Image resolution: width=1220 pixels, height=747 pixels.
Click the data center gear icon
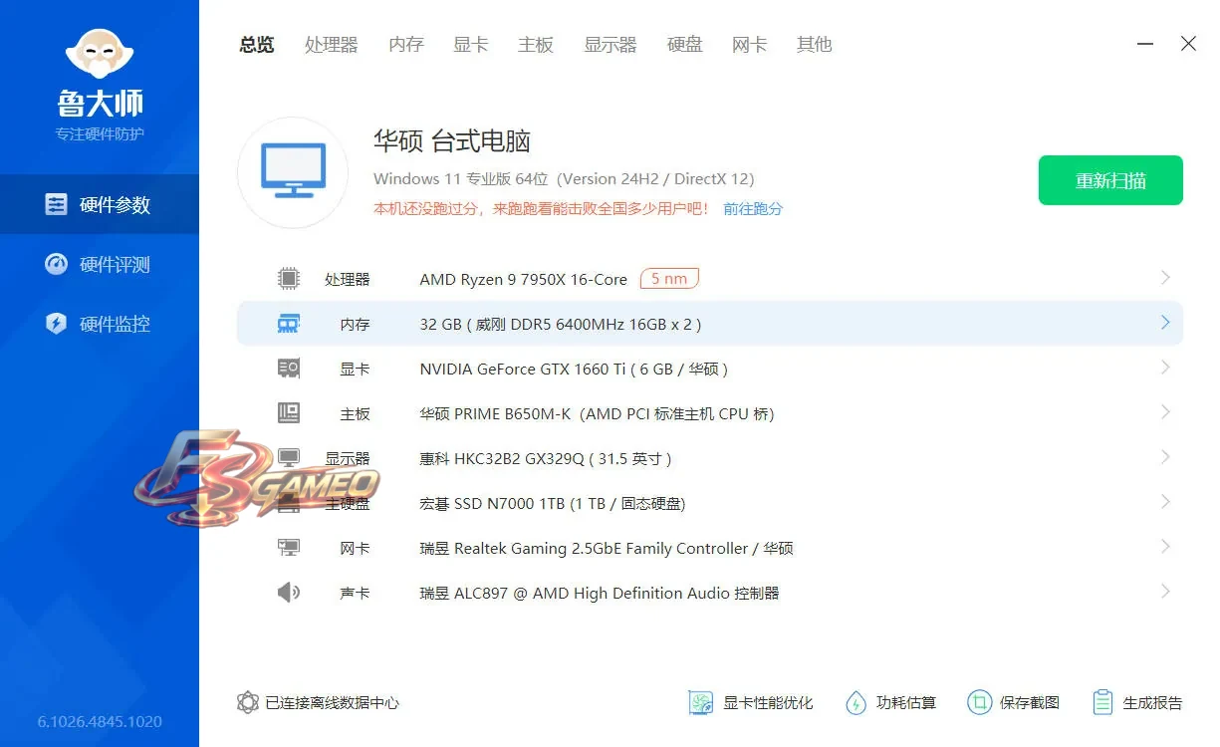point(248,703)
